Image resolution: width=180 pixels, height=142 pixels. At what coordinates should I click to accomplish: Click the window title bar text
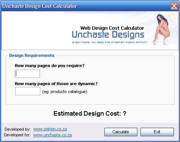(40, 6)
